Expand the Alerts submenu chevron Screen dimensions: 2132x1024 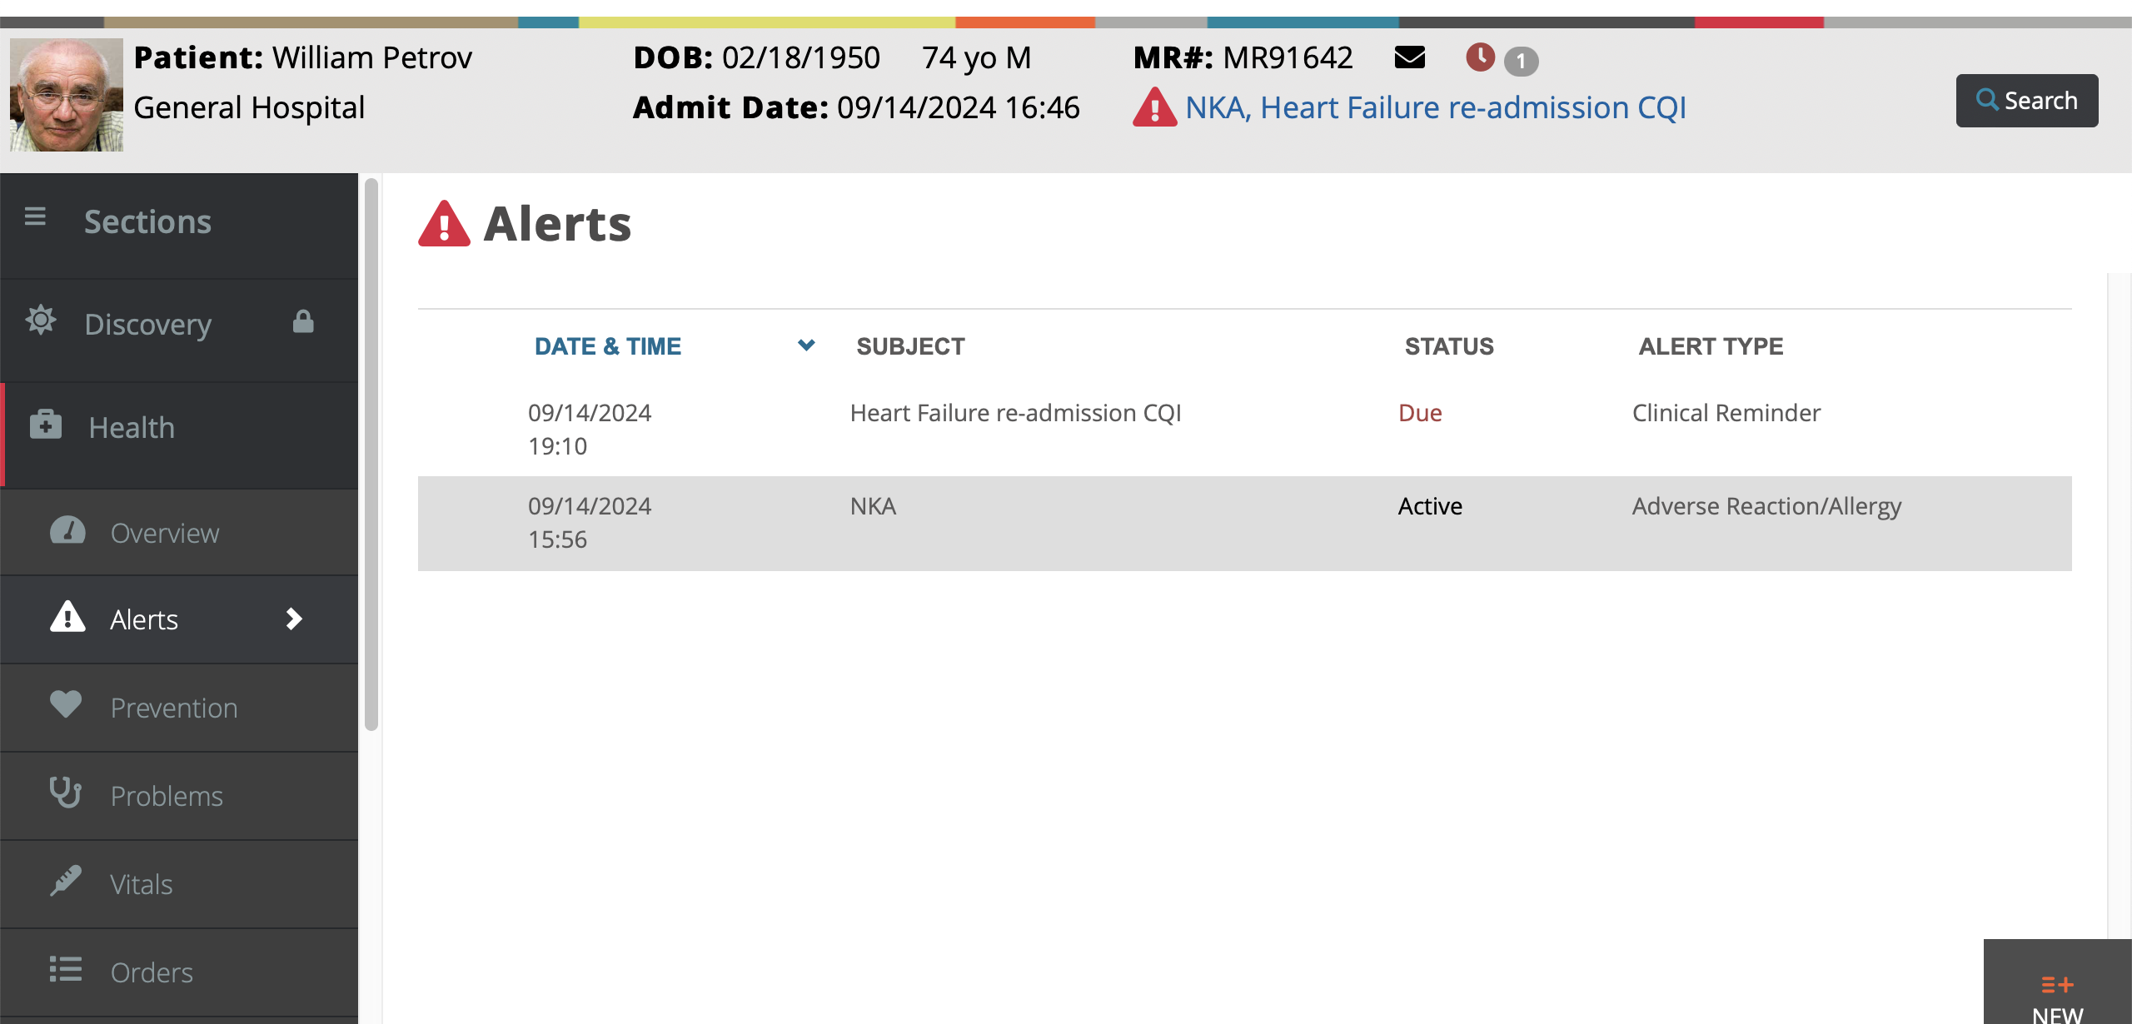click(x=294, y=619)
